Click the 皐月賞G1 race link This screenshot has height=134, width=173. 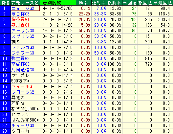pyautogui.click(x=20, y=25)
